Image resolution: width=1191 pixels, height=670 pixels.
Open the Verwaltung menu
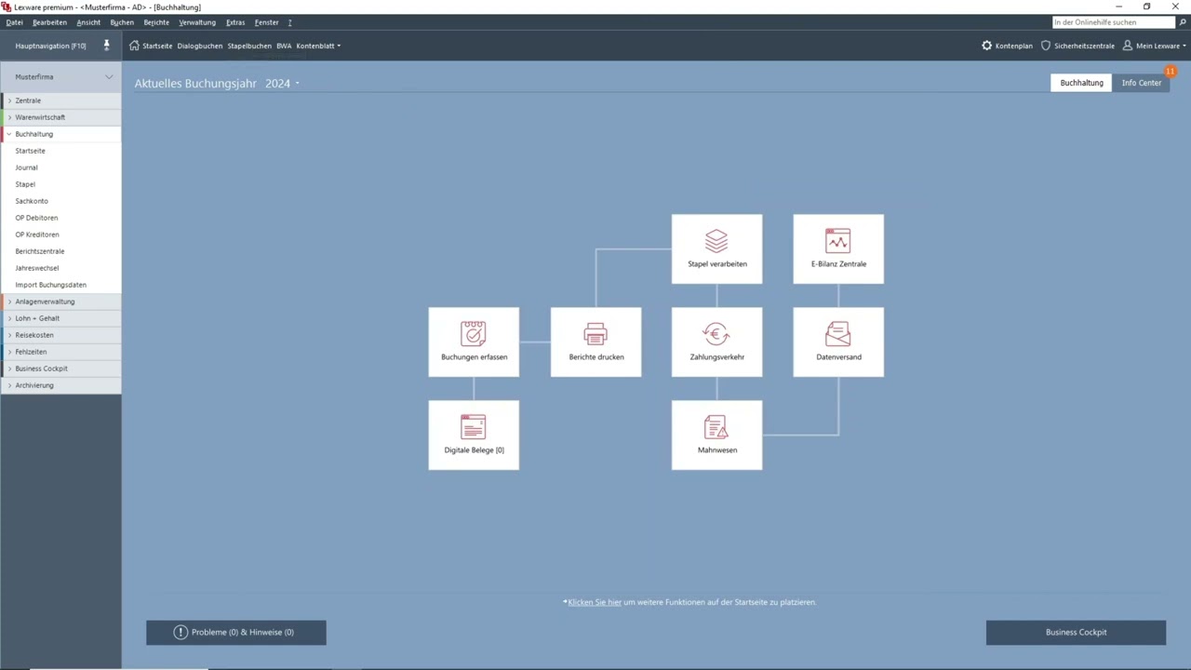click(x=197, y=22)
